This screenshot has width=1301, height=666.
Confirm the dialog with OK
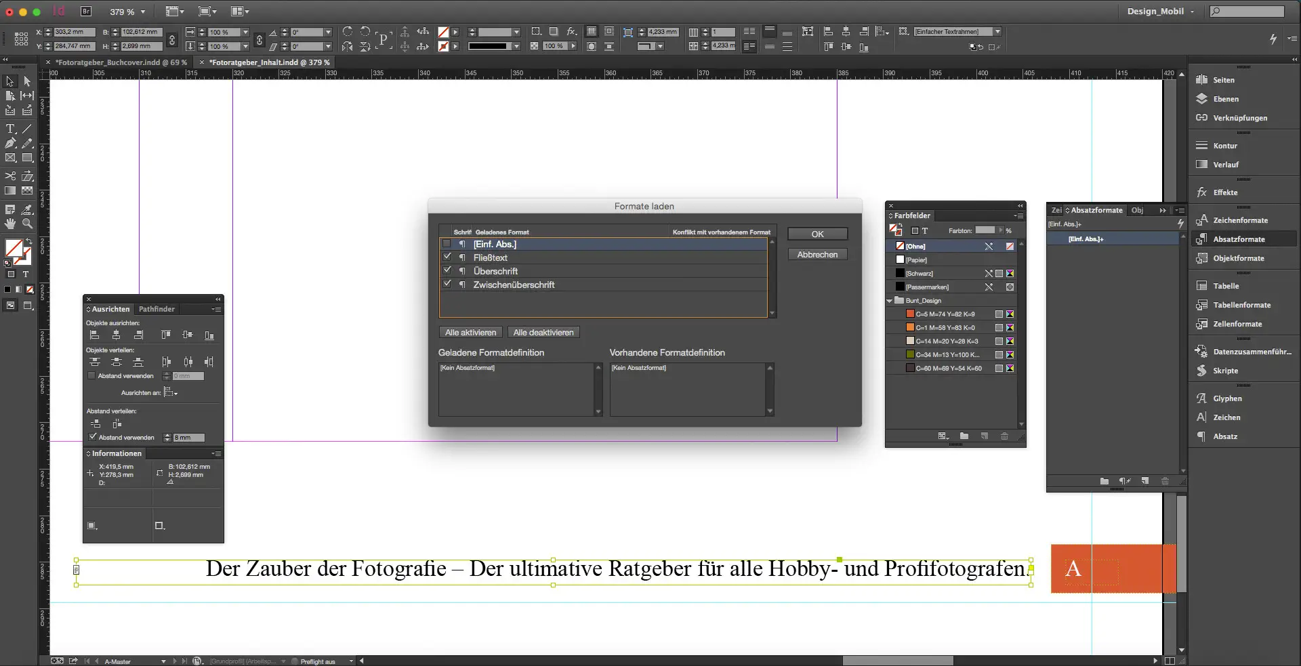click(817, 233)
